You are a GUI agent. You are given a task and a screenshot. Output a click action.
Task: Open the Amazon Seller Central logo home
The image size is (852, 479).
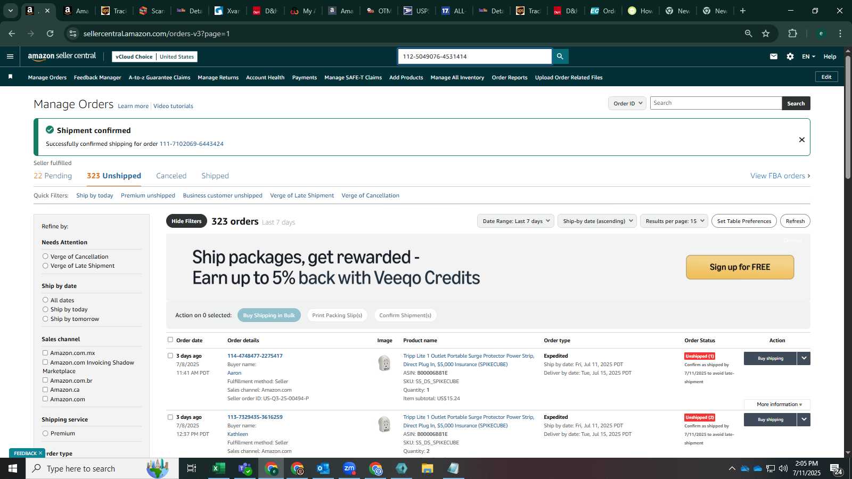point(62,56)
